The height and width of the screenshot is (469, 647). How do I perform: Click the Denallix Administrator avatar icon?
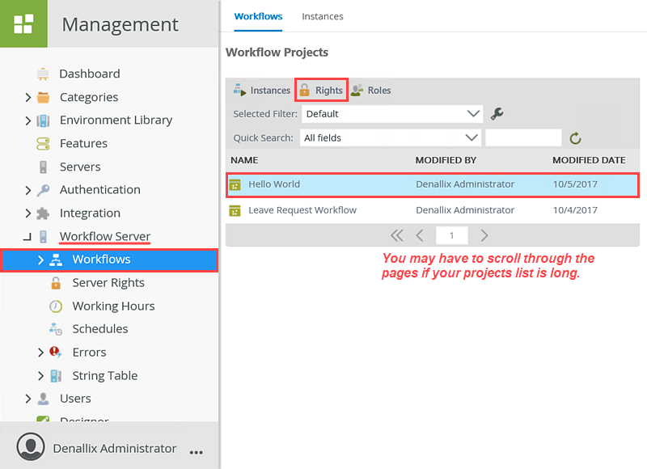pos(31,446)
